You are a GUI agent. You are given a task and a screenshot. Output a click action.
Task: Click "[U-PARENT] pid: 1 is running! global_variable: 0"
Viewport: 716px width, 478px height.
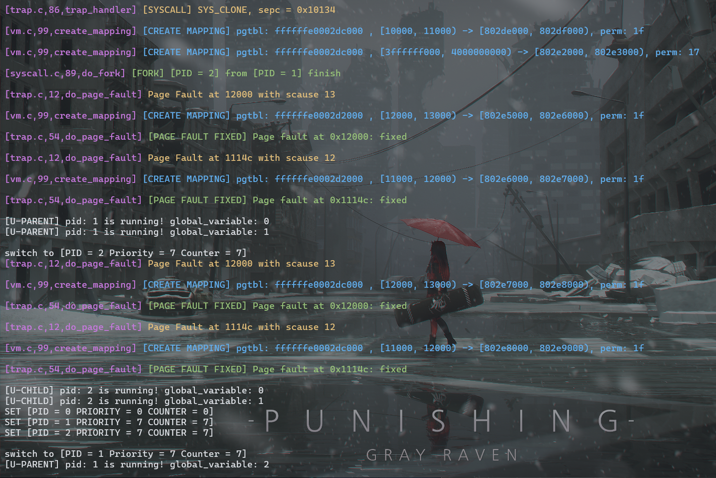pos(137,221)
